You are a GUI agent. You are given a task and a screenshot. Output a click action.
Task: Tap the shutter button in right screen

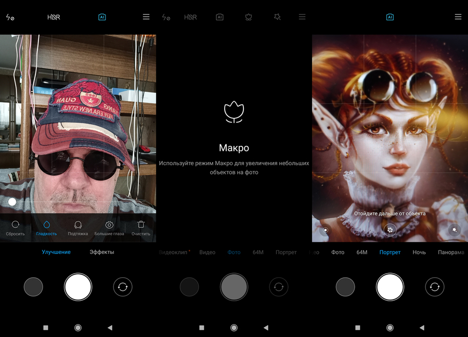tap(390, 287)
